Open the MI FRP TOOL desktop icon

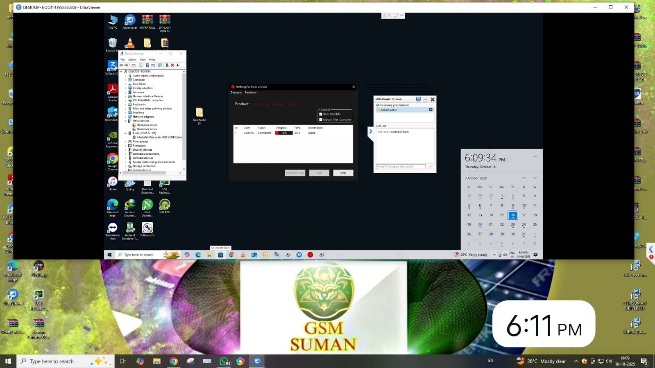coord(147,20)
